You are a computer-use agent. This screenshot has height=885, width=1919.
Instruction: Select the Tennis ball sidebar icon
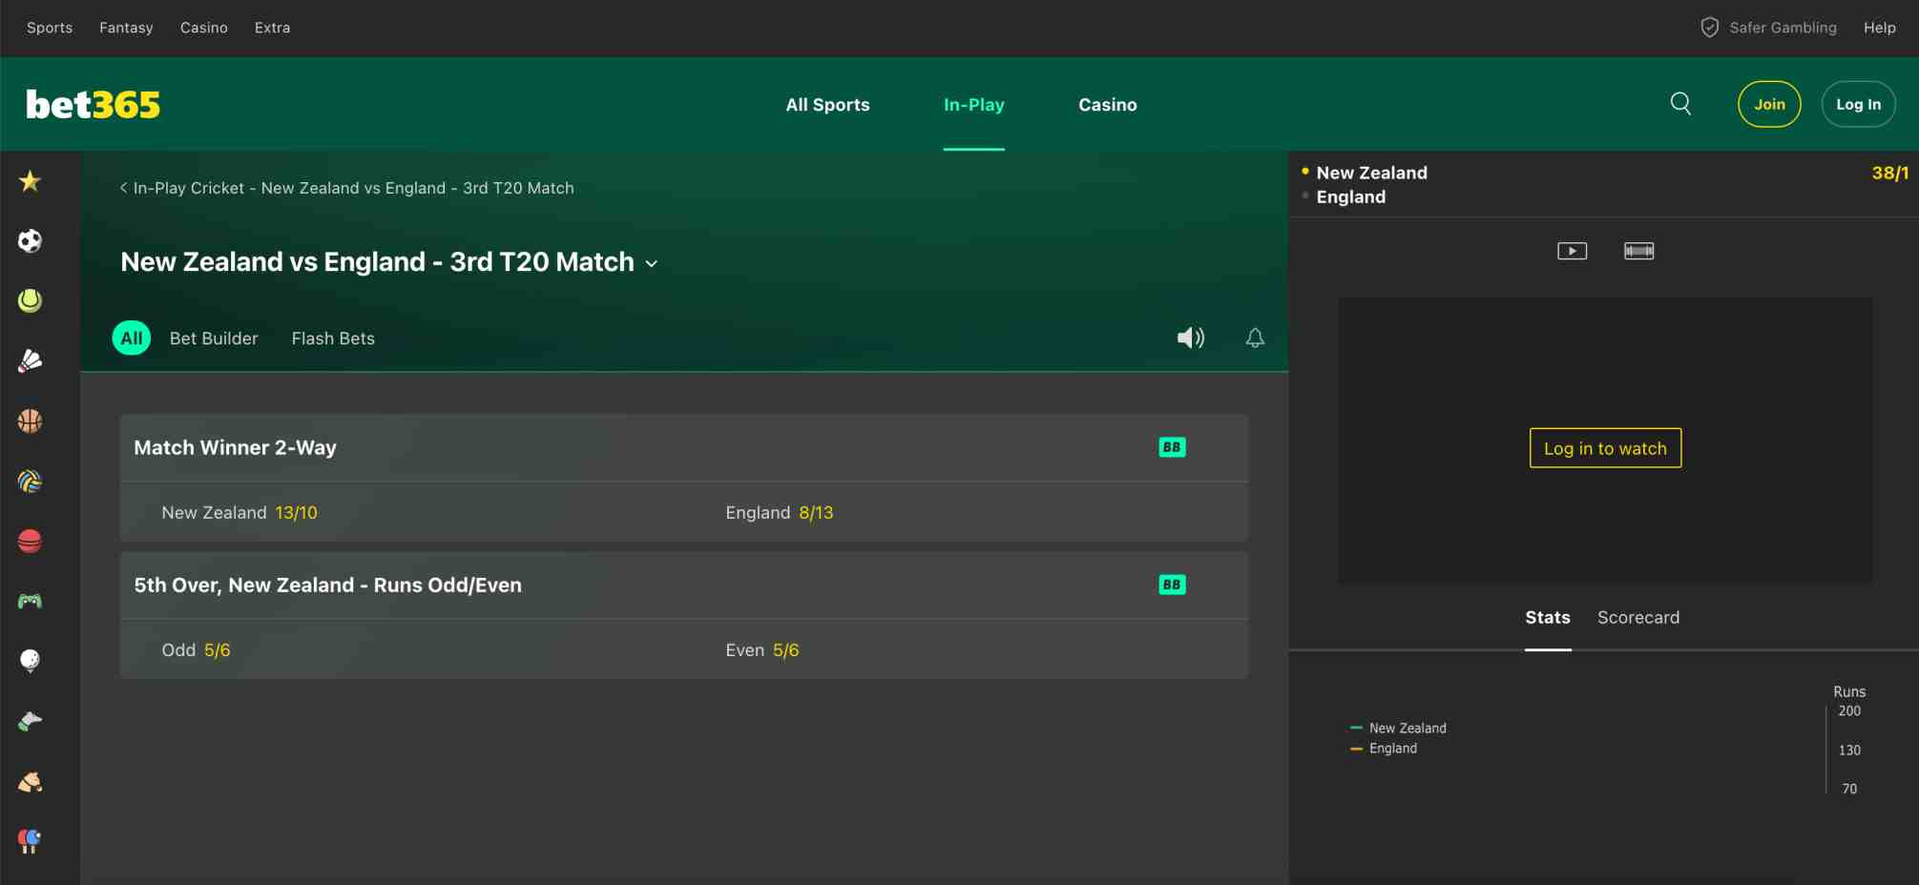[x=30, y=301]
